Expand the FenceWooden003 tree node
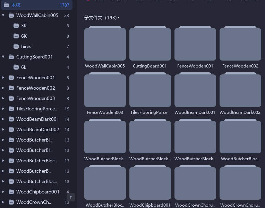Viewport: 265px width, 208px height. click(x=3, y=98)
